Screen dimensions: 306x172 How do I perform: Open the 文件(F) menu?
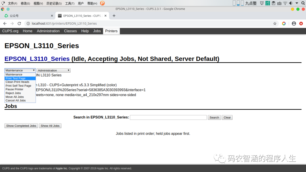coord(12,3)
